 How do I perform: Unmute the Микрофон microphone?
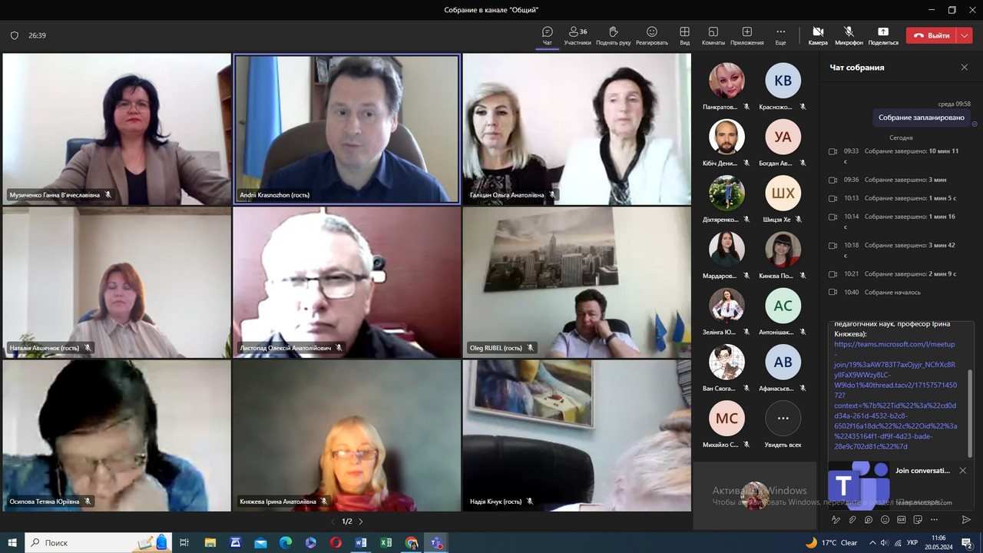(x=849, y=35)
